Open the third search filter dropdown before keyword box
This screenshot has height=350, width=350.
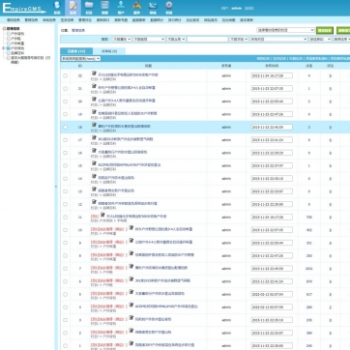coord(176,39)
